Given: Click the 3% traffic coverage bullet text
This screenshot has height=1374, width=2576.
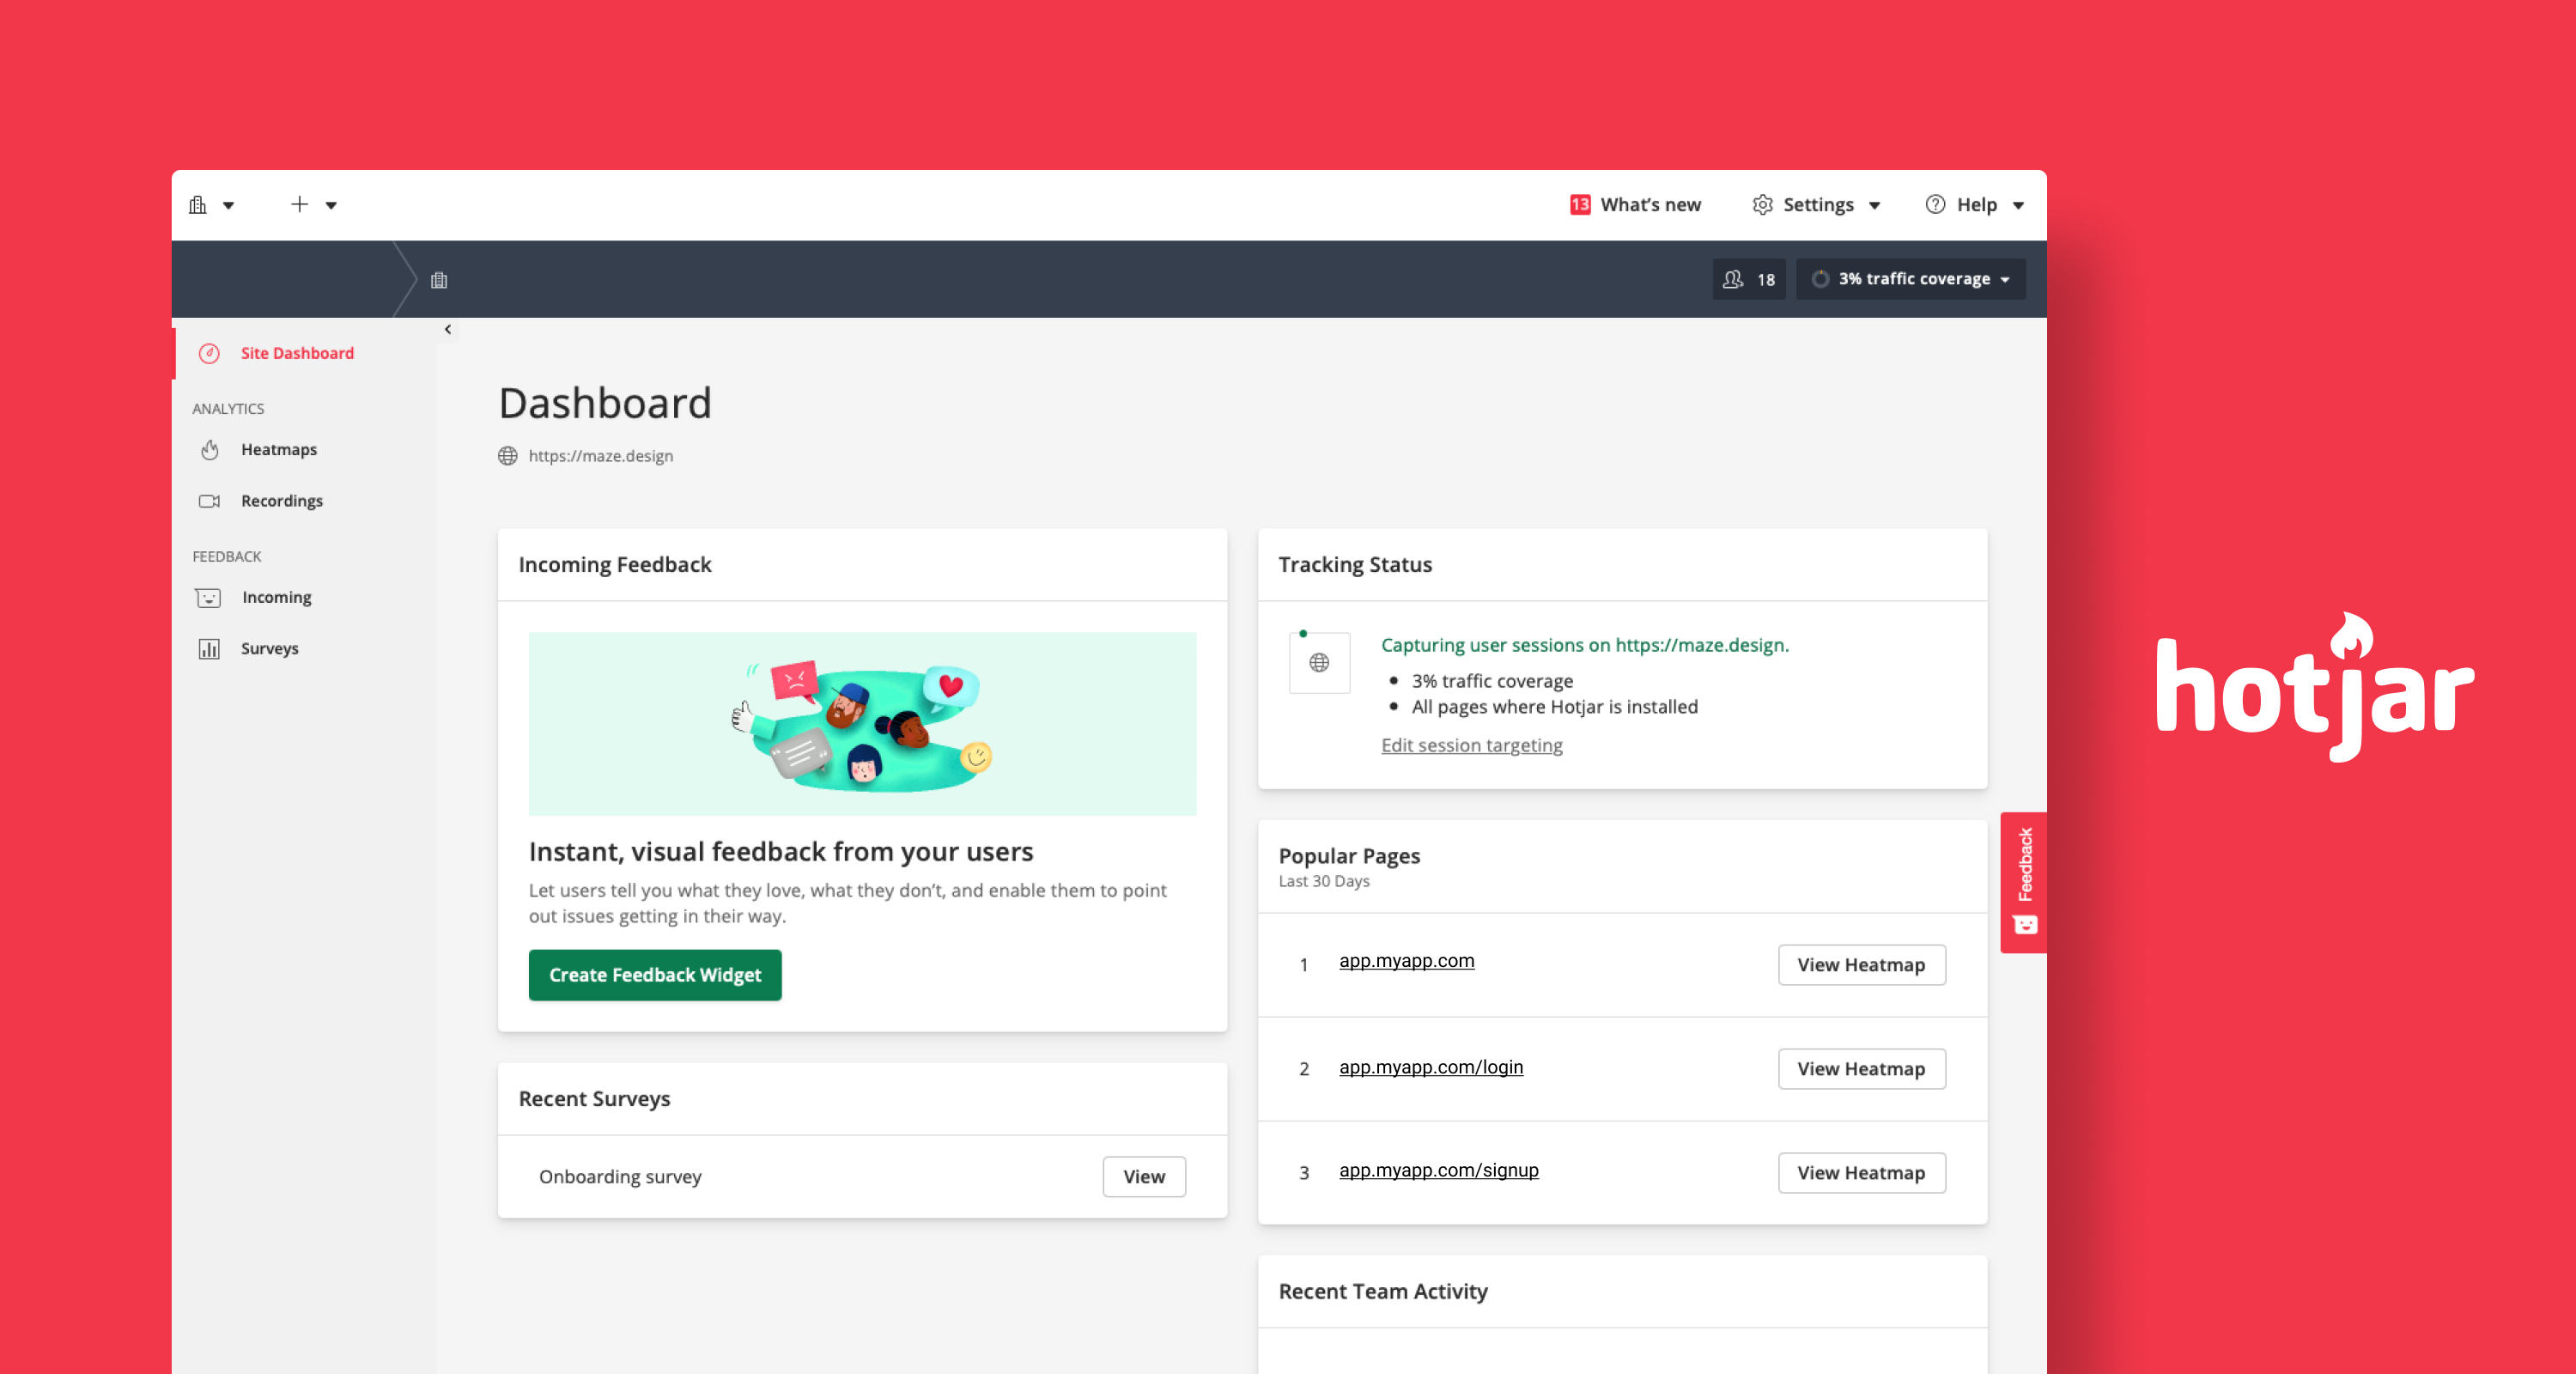Looking at the screenshot, I should pyautogui.click(x=1492, y=681).
